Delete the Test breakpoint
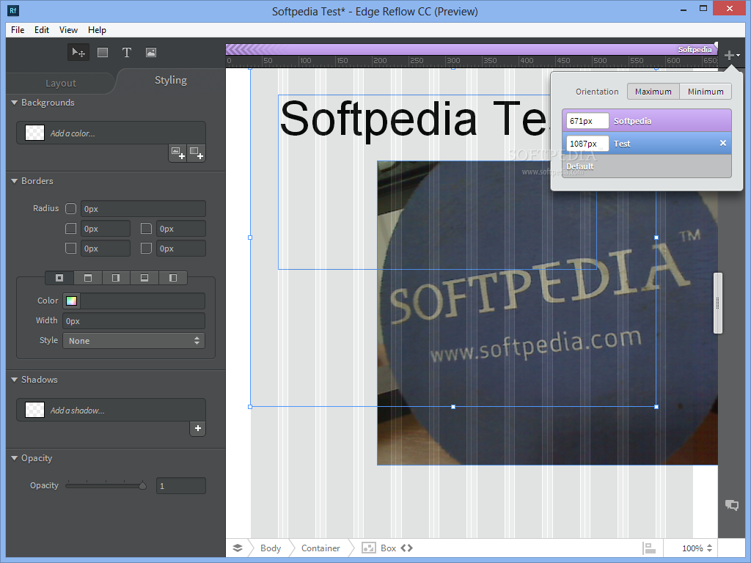751x563 pixels. (722, 143)
